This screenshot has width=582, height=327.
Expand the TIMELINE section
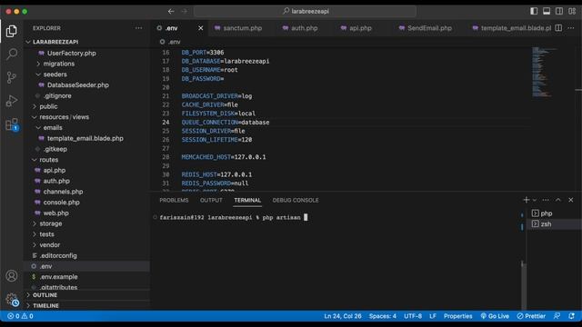tap(87, 305)
